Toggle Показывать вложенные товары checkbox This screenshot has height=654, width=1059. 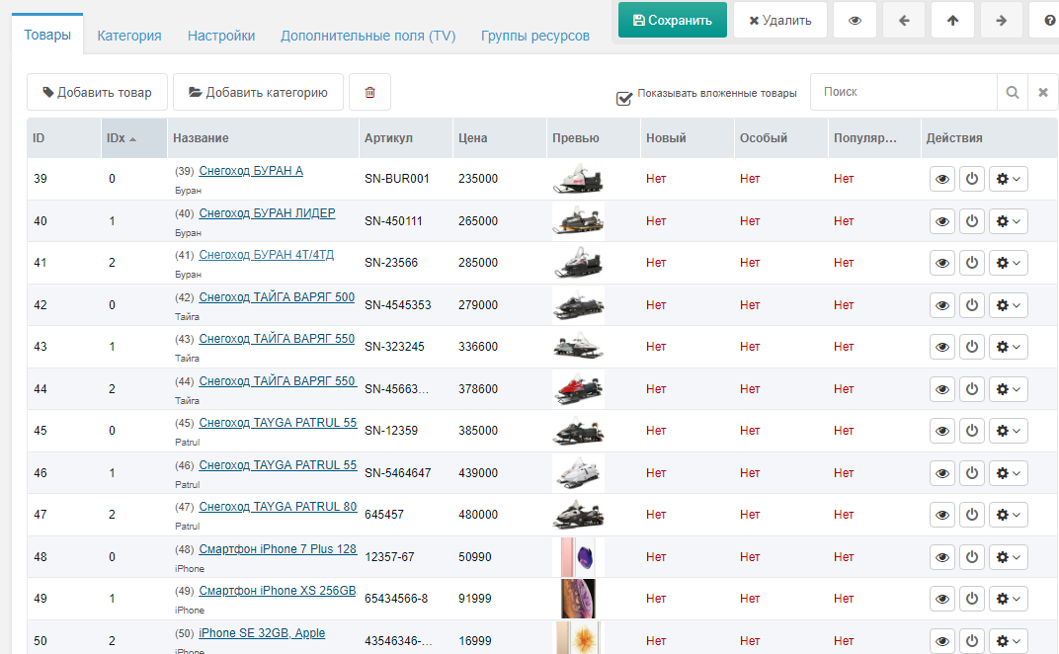coord(624,98)
